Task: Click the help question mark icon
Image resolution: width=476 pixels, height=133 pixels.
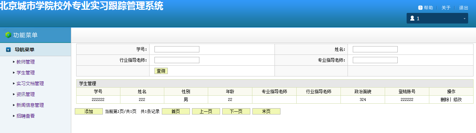Action: [x=420, y=8]
